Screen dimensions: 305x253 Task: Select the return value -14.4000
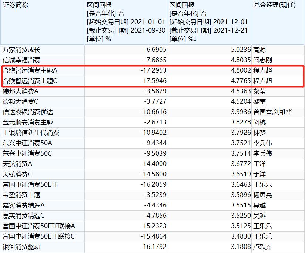pos(154,164)
